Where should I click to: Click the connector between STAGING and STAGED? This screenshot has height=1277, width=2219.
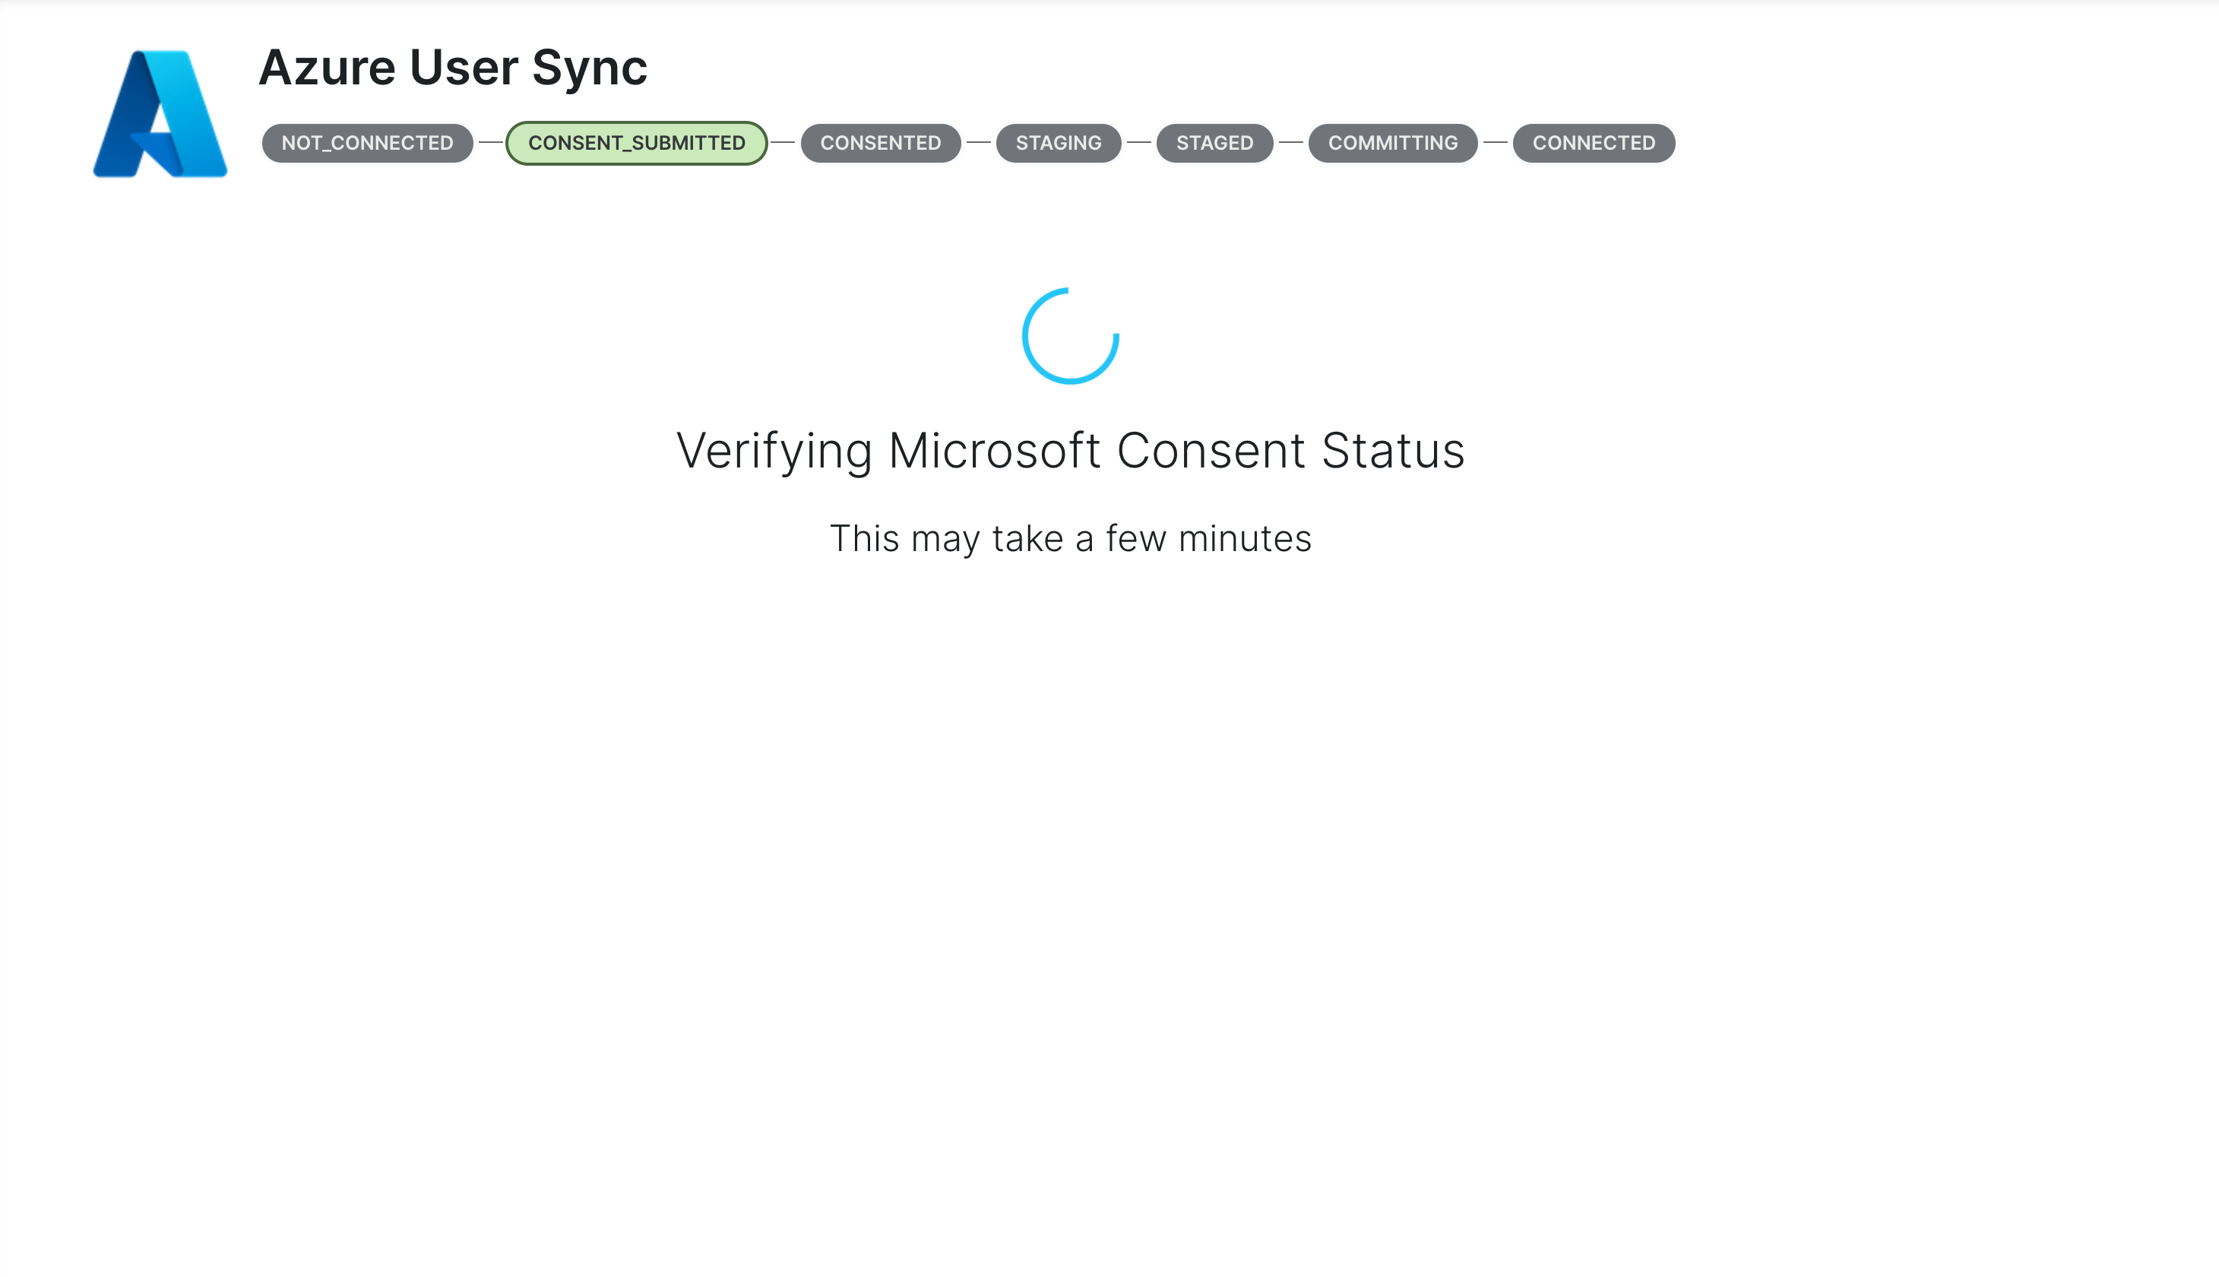tap(1139, 142)
